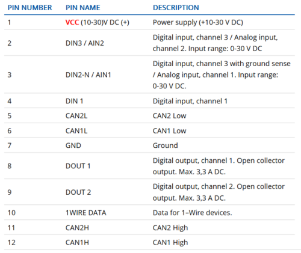Click the CAN1L pin name
Viewport: 301px width, 253px height.
[76, 131]
